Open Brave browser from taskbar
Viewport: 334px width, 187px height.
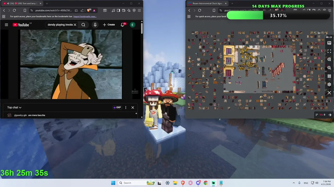tap(183, 183)
